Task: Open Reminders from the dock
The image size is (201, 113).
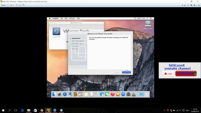Action: (x=91, y=94)
